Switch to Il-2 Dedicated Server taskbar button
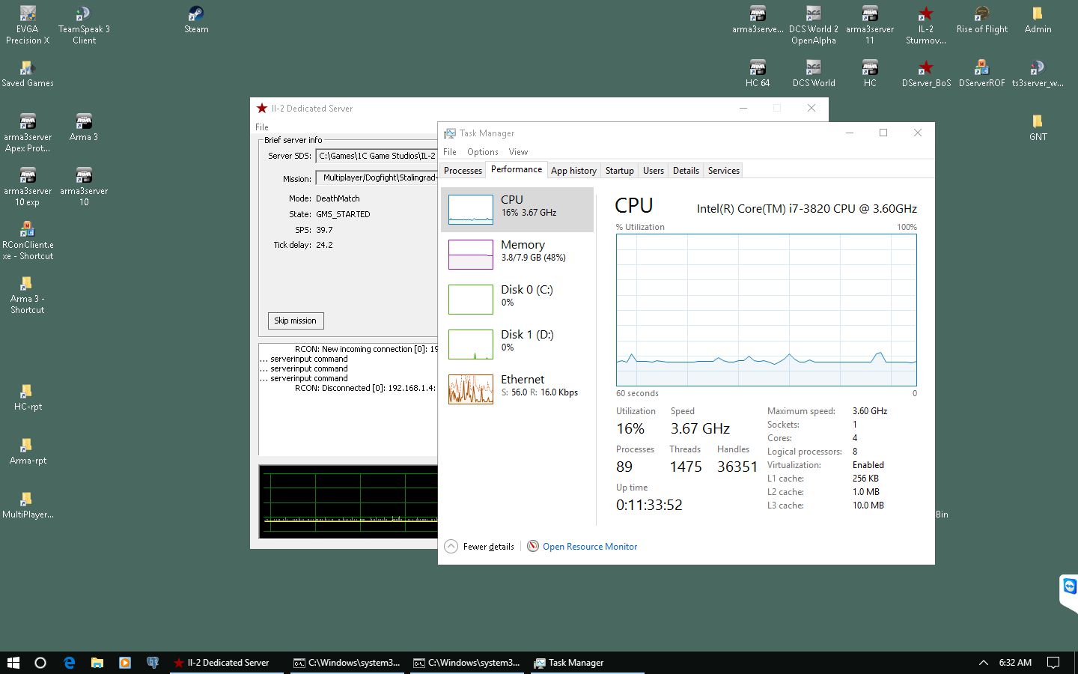The height and width of the screenshot is (674, 1078). tap(228, 663)
